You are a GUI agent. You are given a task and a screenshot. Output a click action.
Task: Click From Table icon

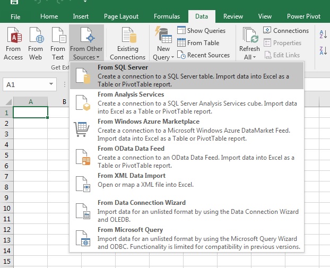coord(181,42)
